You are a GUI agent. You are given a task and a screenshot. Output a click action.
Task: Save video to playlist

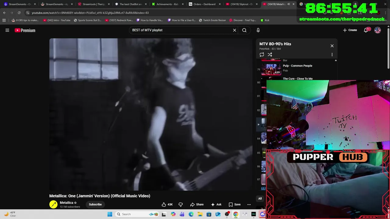pos(235,204)
